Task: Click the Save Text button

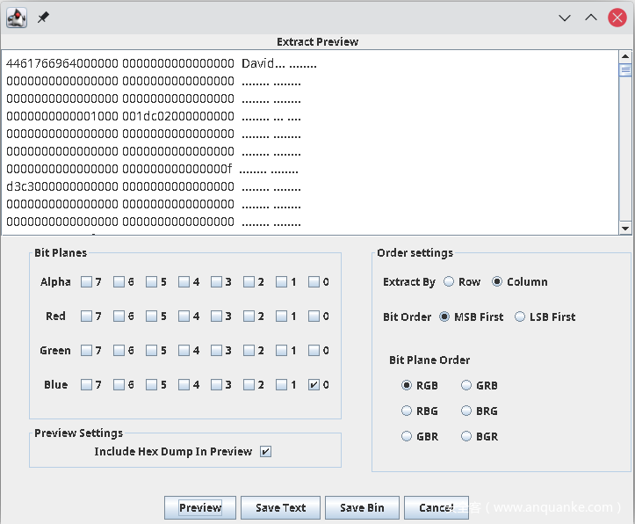Action: click(x=280, y=508)
